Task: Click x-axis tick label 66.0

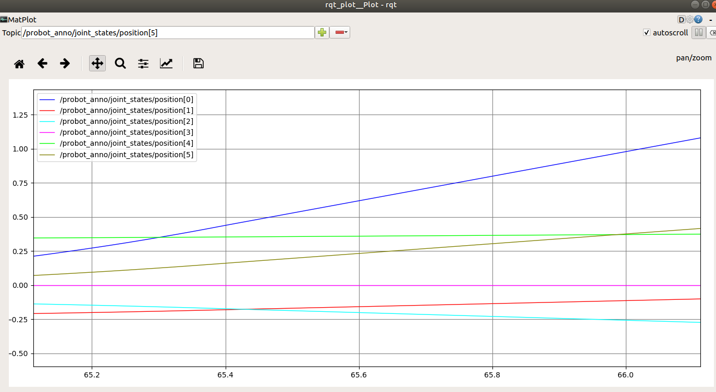Action: pos(625,374)
